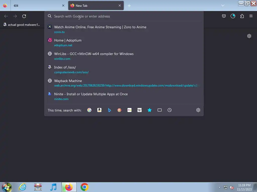Select the web.archive.org URL text
Screen dimensions: 257x192
pyautogui.click(x=126, y=85)
